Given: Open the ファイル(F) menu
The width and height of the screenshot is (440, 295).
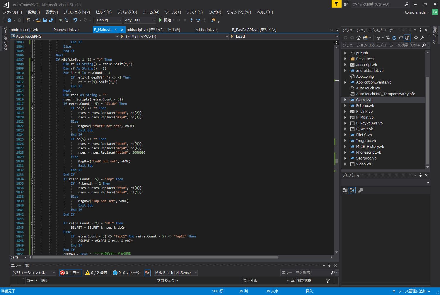Looking at the screenshot, I should [x=12, y=12].
